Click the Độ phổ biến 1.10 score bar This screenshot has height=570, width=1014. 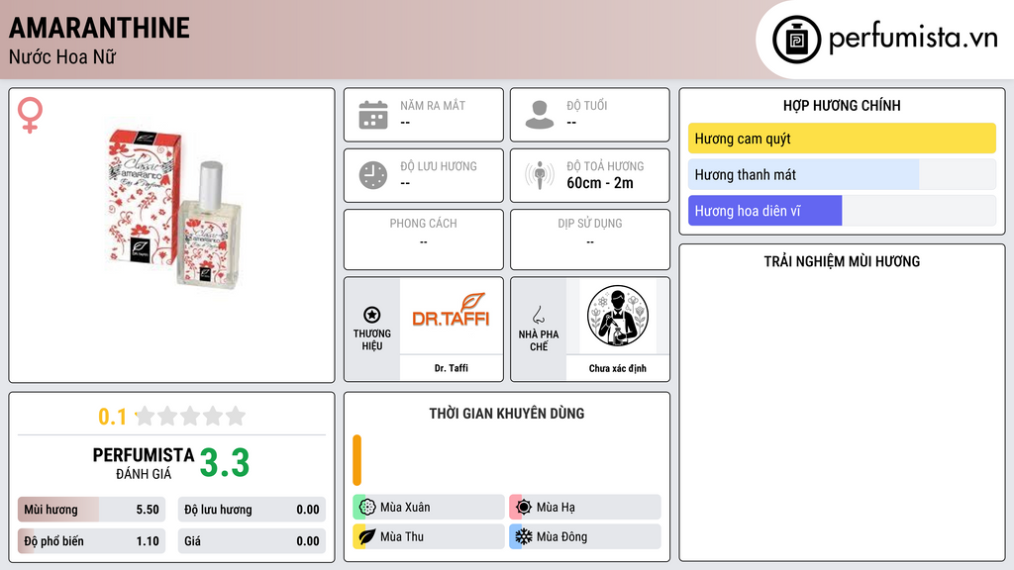91,541
